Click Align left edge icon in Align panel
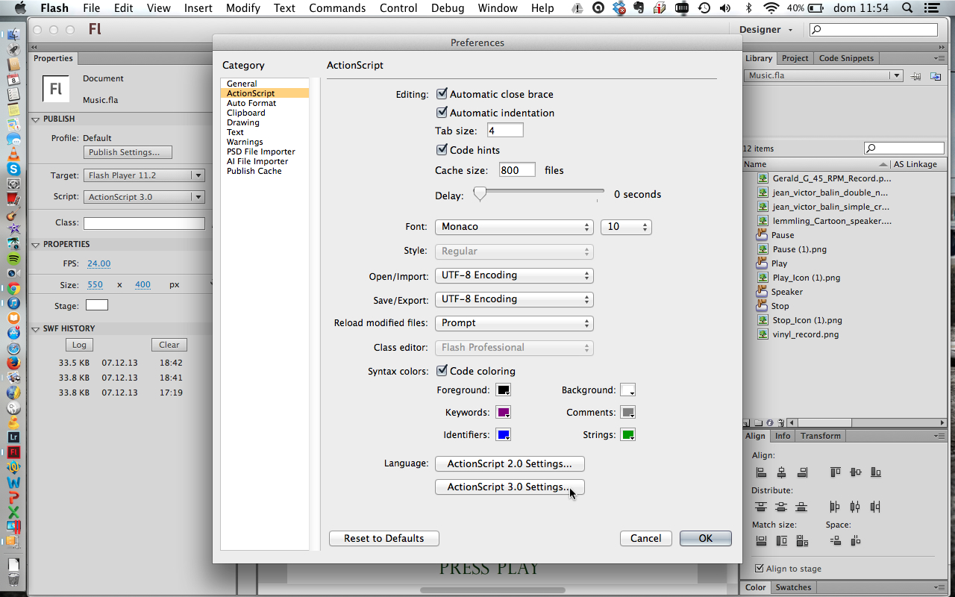This screenshot has height=597, width=955. (761, 472)
